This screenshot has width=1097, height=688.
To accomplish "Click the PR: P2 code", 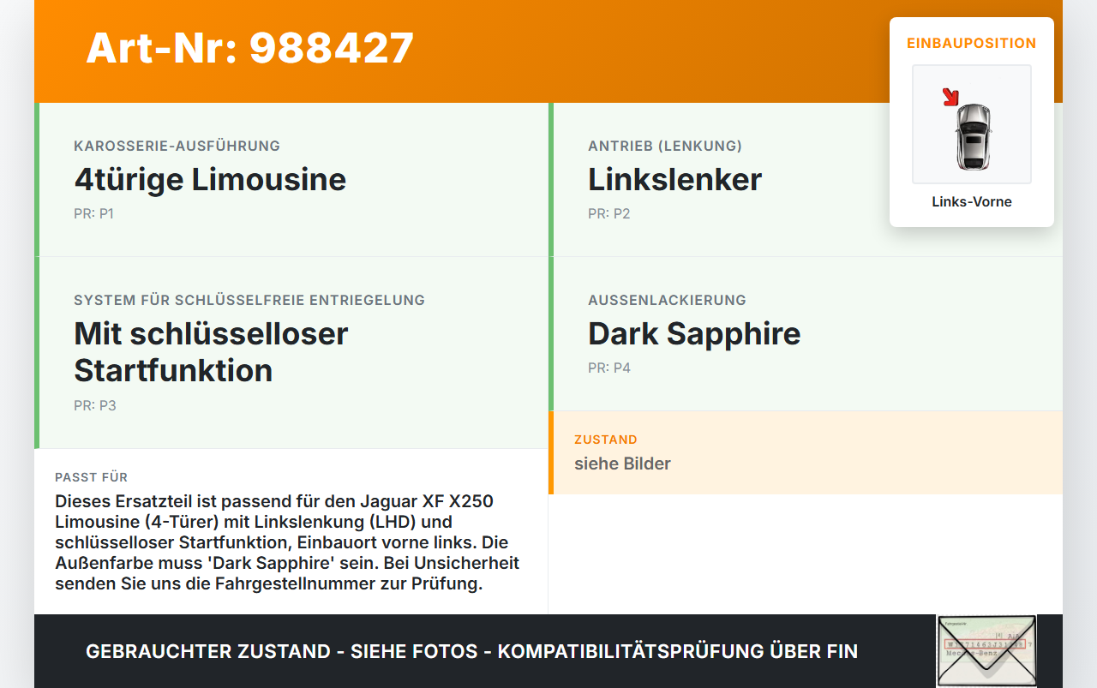I will click(x=608, y=214).
